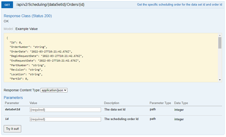This screenshot has width=226, height=137.
Task: Select the "PartNumber": "string" line
Action: tap(28, 65)
